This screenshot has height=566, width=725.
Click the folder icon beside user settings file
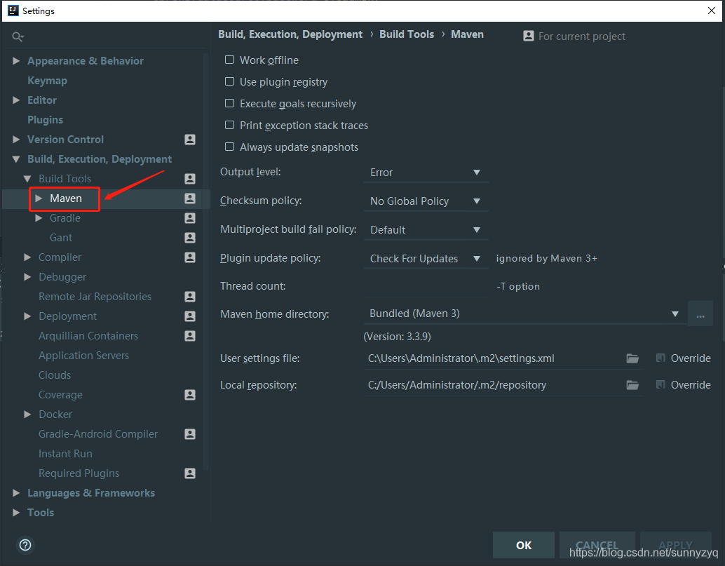(632, 358)
